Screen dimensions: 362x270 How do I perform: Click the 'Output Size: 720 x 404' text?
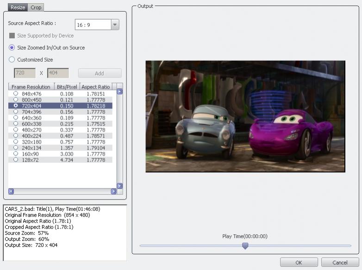pos(31,245)
